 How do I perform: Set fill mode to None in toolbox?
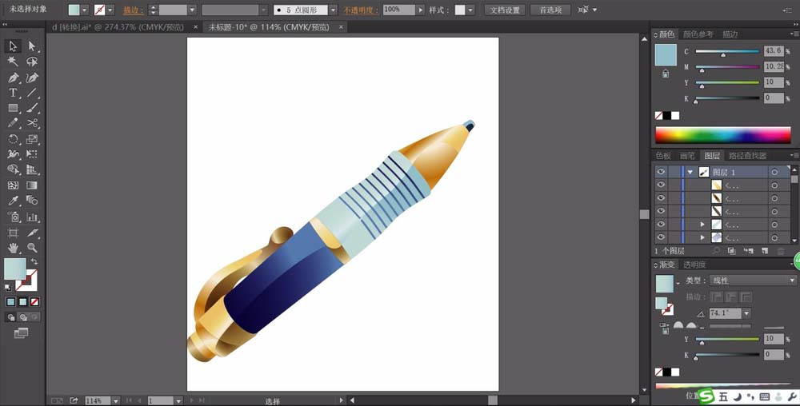click(34, 302)
